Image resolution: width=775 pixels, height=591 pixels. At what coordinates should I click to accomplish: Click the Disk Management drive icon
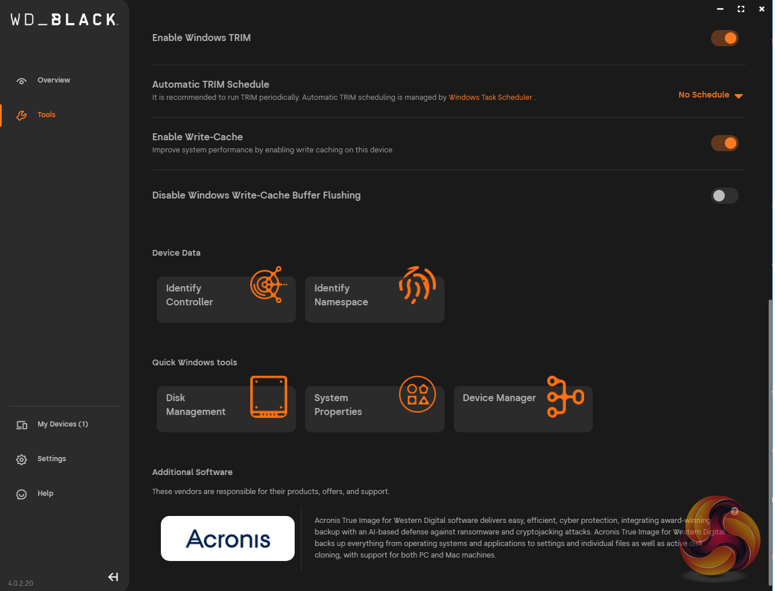tap(269, 397)
